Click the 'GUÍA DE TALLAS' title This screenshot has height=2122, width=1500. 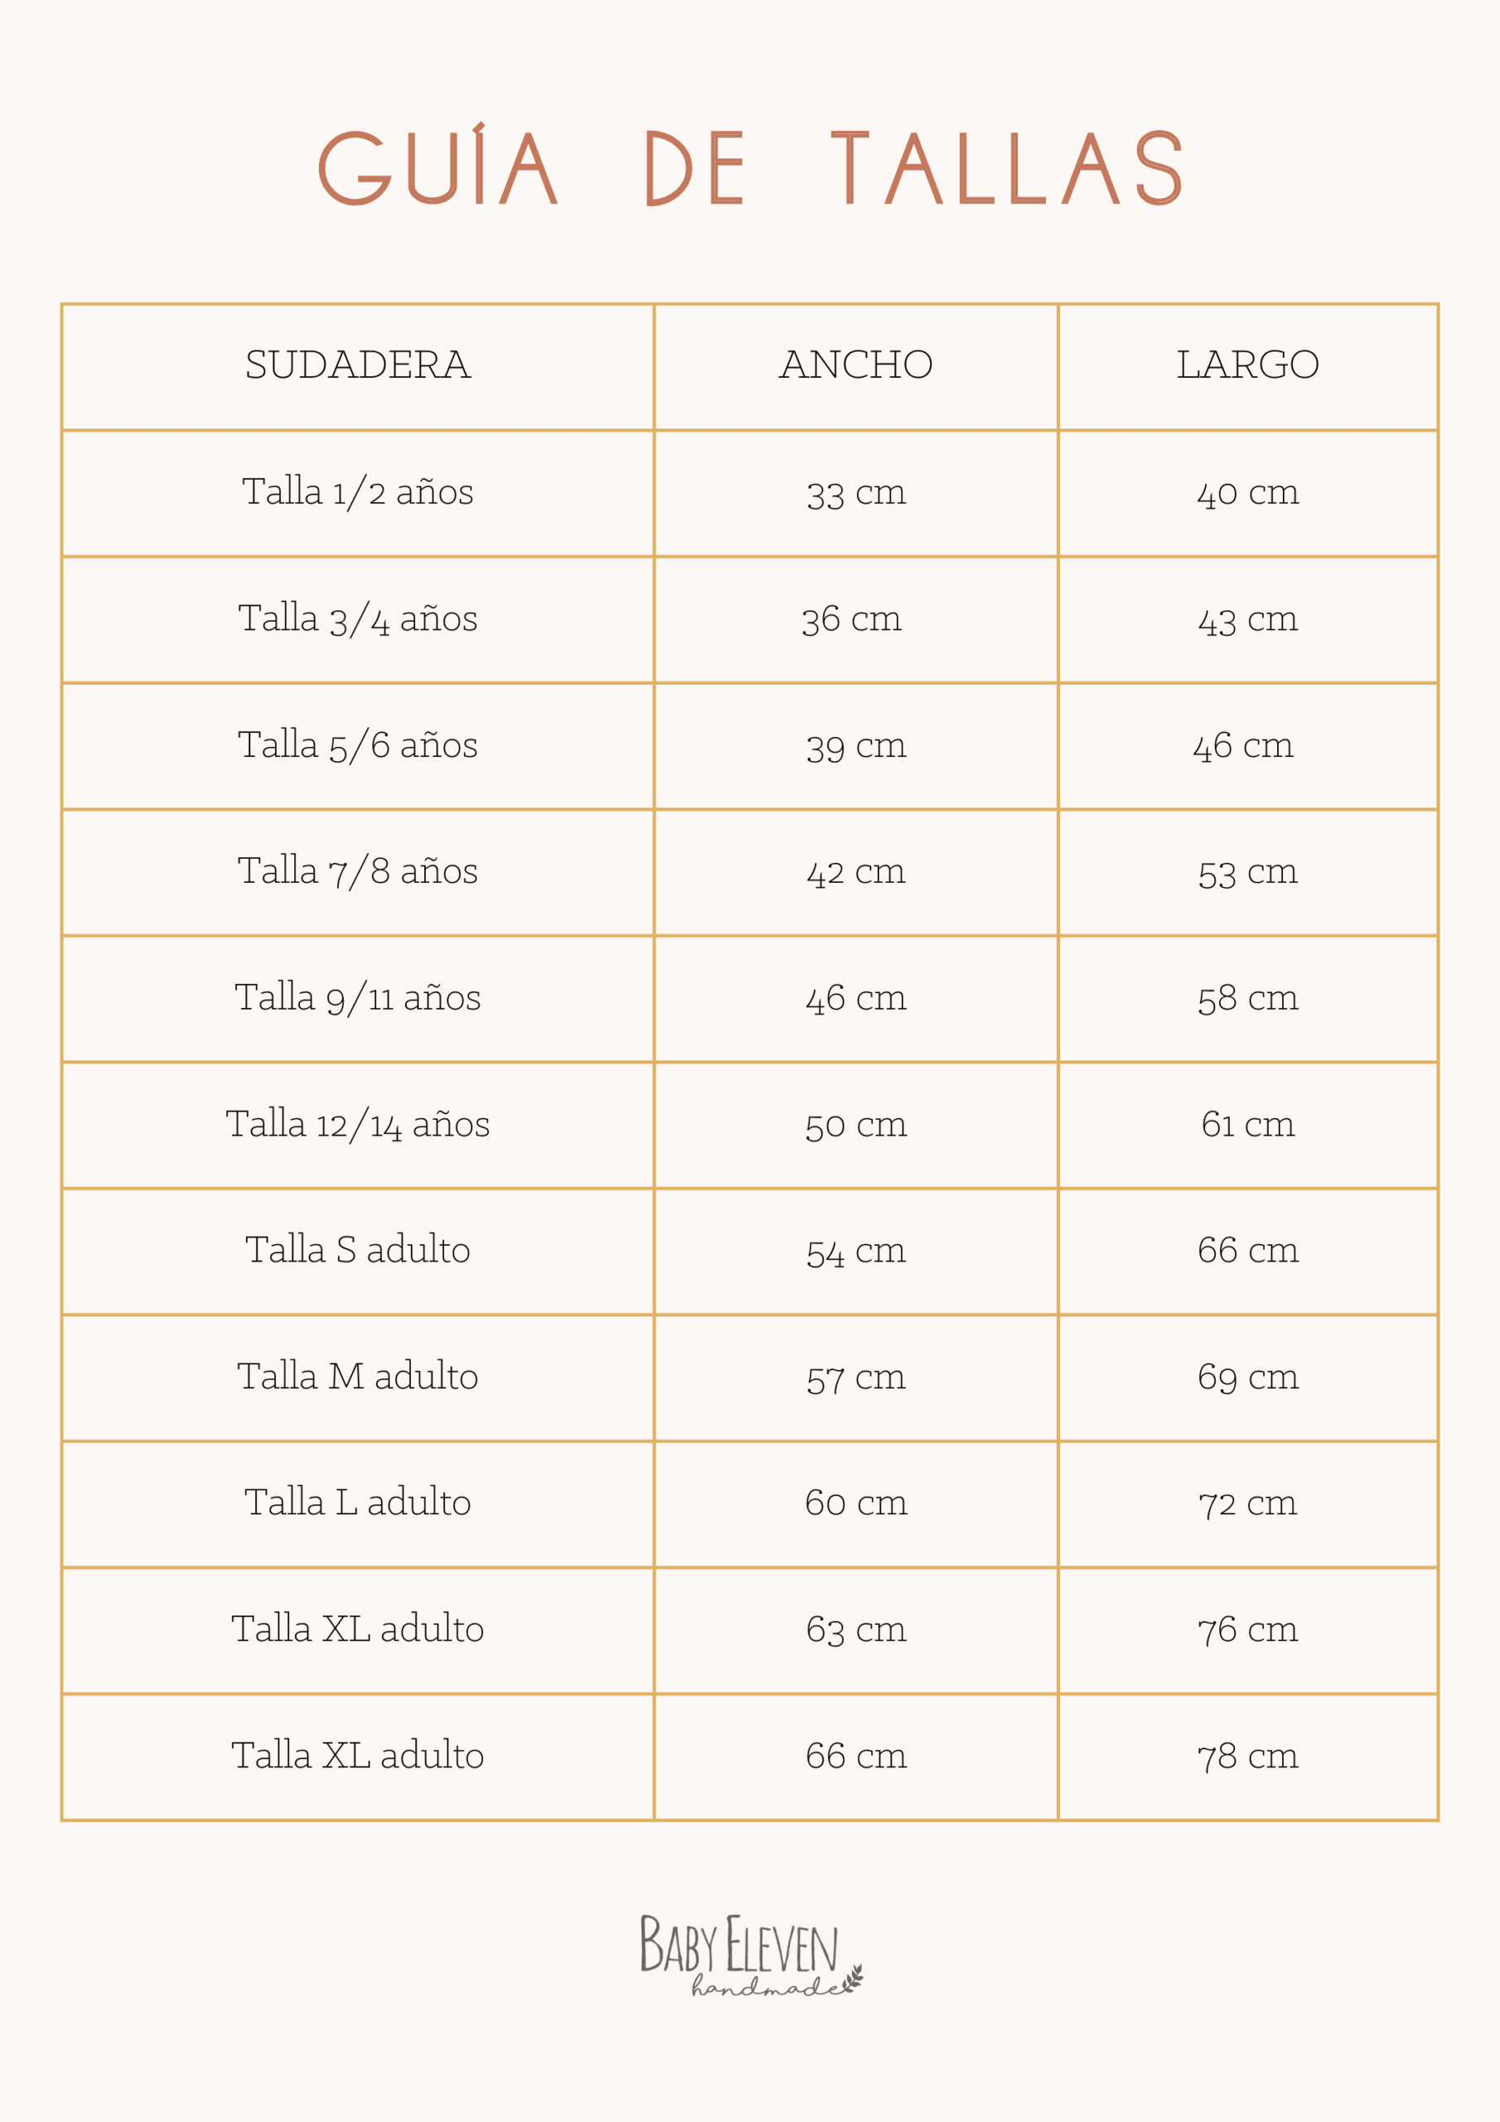749,167
